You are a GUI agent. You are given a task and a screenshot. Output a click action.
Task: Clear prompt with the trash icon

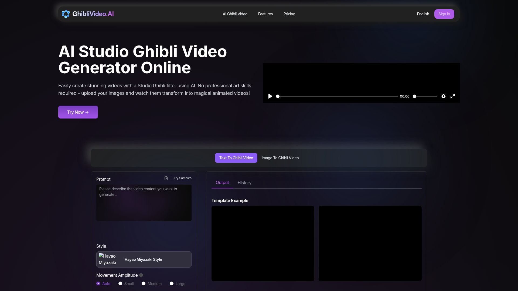[166, 178]
